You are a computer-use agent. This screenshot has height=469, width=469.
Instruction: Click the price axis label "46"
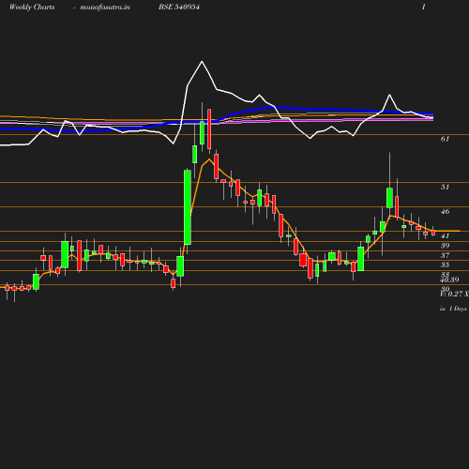[445, 212]
